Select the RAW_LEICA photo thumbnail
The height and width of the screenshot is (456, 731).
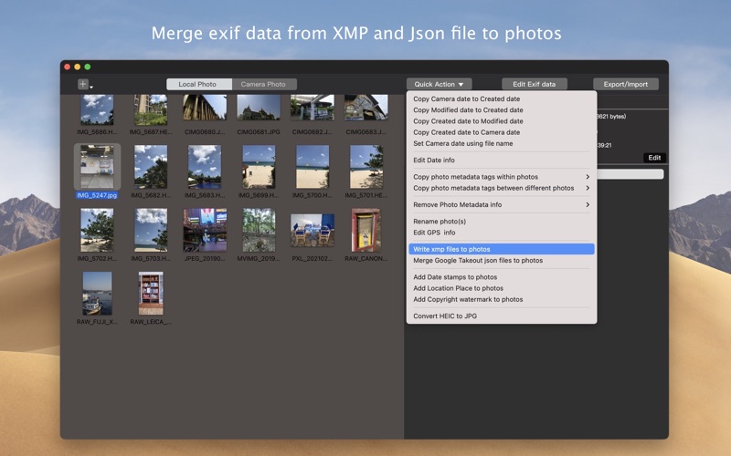tap(151, 293)
